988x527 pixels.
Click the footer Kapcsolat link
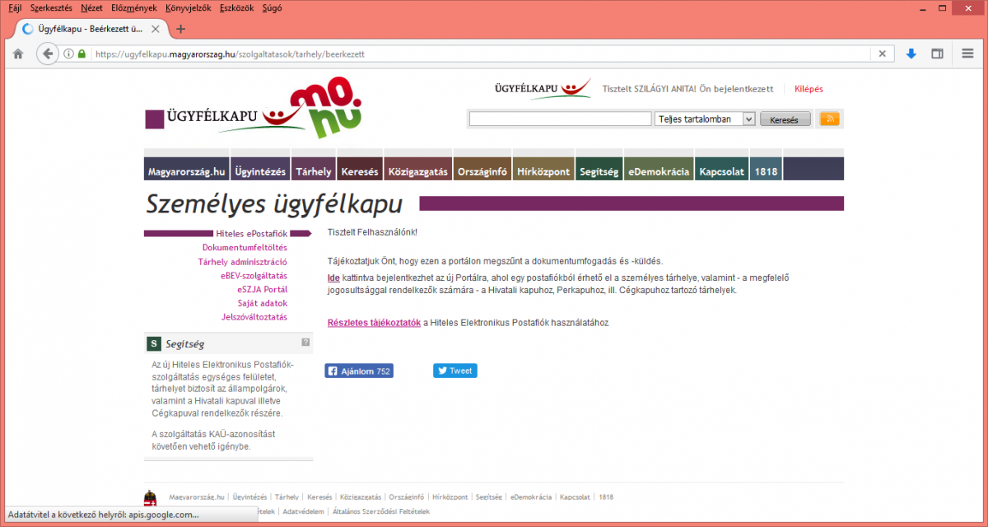pyautogui.click(x=576, y=497)
